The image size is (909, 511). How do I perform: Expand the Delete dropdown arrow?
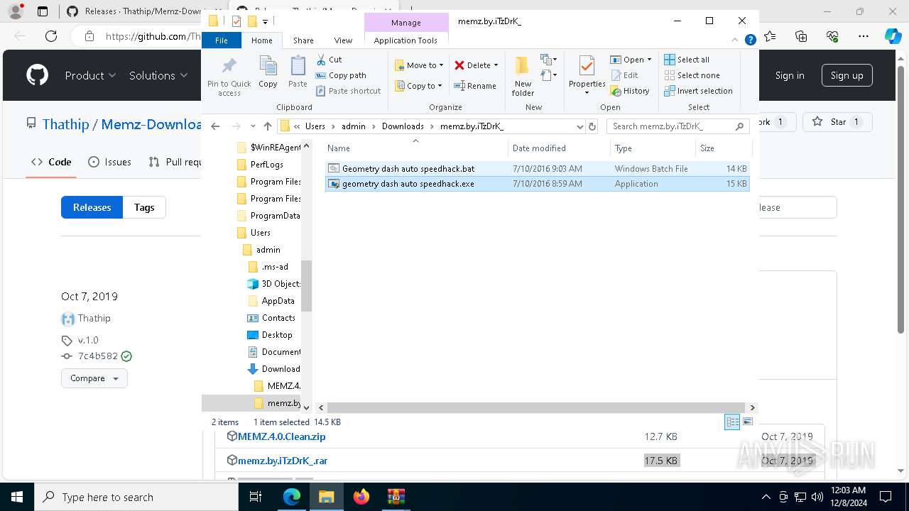(496, 65)
